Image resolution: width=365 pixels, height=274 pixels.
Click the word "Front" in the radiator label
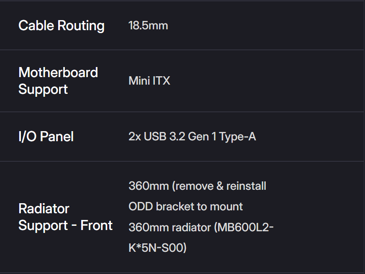coord(97,225)
